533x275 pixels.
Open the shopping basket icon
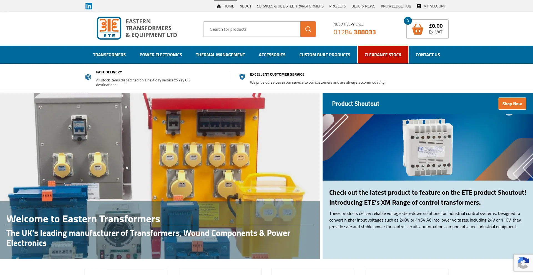418,29
